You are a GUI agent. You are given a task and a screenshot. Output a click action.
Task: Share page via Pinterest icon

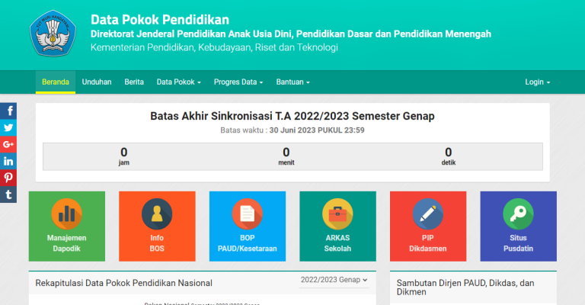tap(8, 178)
